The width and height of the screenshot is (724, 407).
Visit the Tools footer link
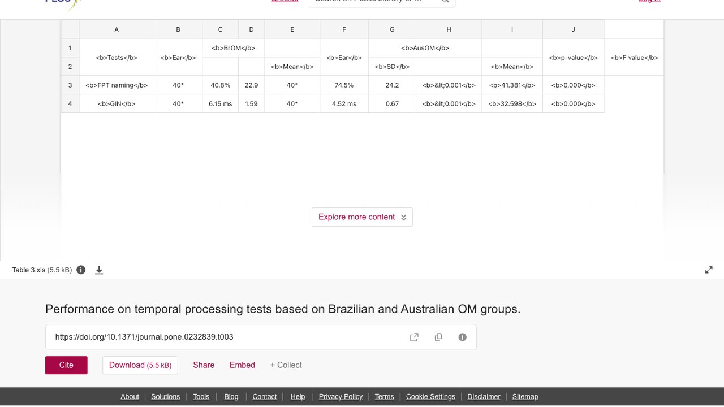click(201, 397)
